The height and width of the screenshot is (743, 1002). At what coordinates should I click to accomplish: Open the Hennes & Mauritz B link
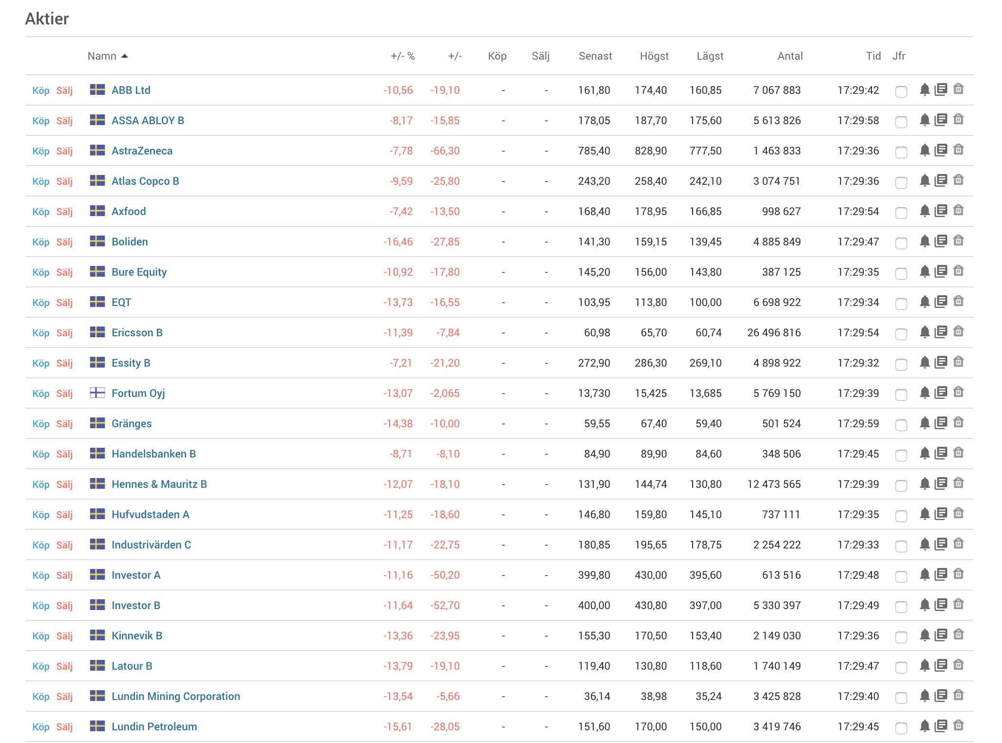click(x=159, y=484)
